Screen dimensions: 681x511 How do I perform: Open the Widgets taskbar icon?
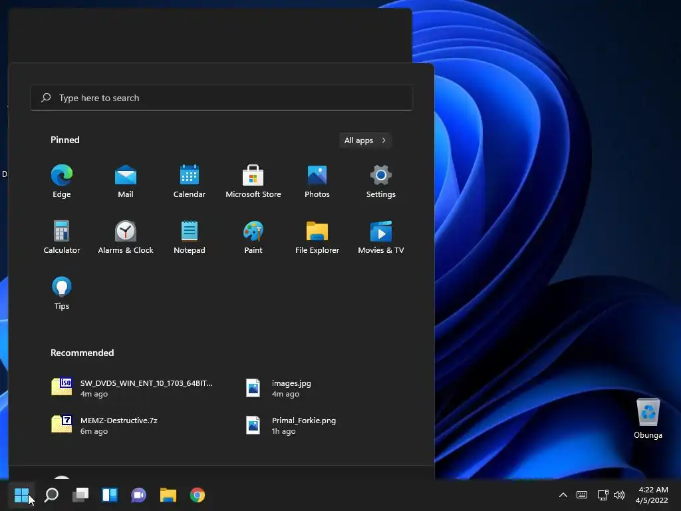pos(110,494)
